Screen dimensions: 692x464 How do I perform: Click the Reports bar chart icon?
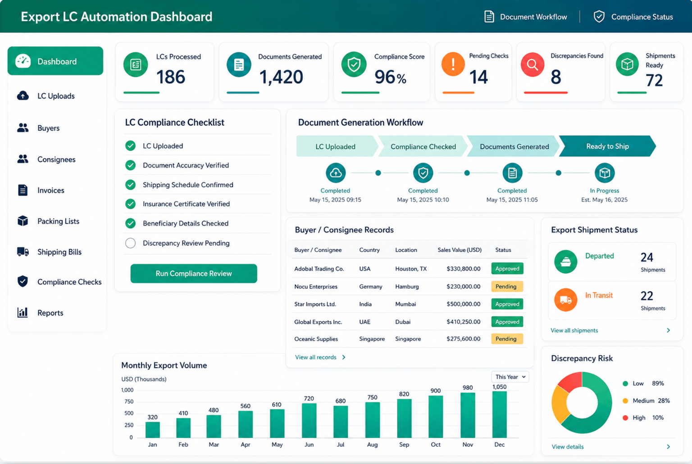[23, 312]
